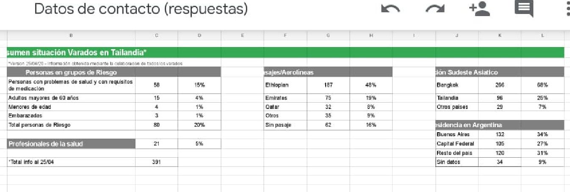Click the undo arrow icon
The image size is (570, 192).
tap(390, 9)
